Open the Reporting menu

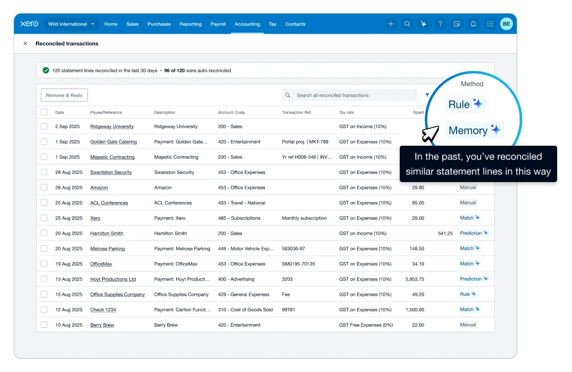coord(190,24)
